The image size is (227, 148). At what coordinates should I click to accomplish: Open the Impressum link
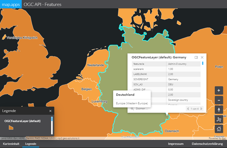coord(176,144)
